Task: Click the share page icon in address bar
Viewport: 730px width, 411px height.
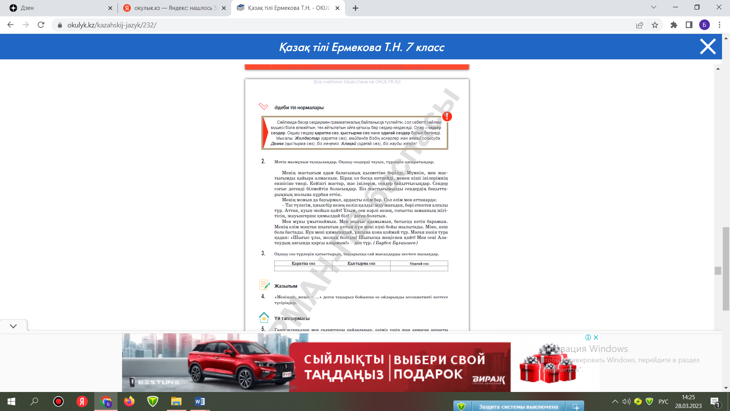Action: (640, 25)
